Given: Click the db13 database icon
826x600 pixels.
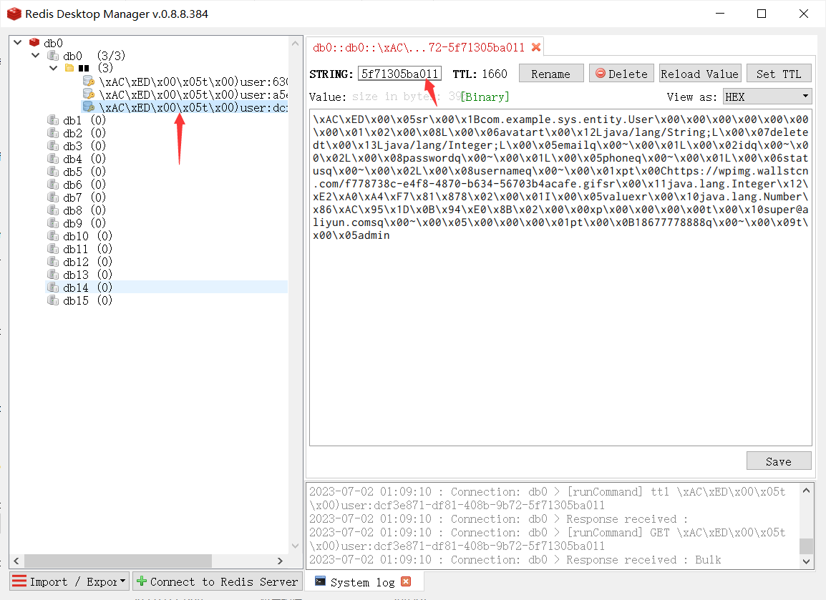Looking at the screenshot, I should 53,274.
